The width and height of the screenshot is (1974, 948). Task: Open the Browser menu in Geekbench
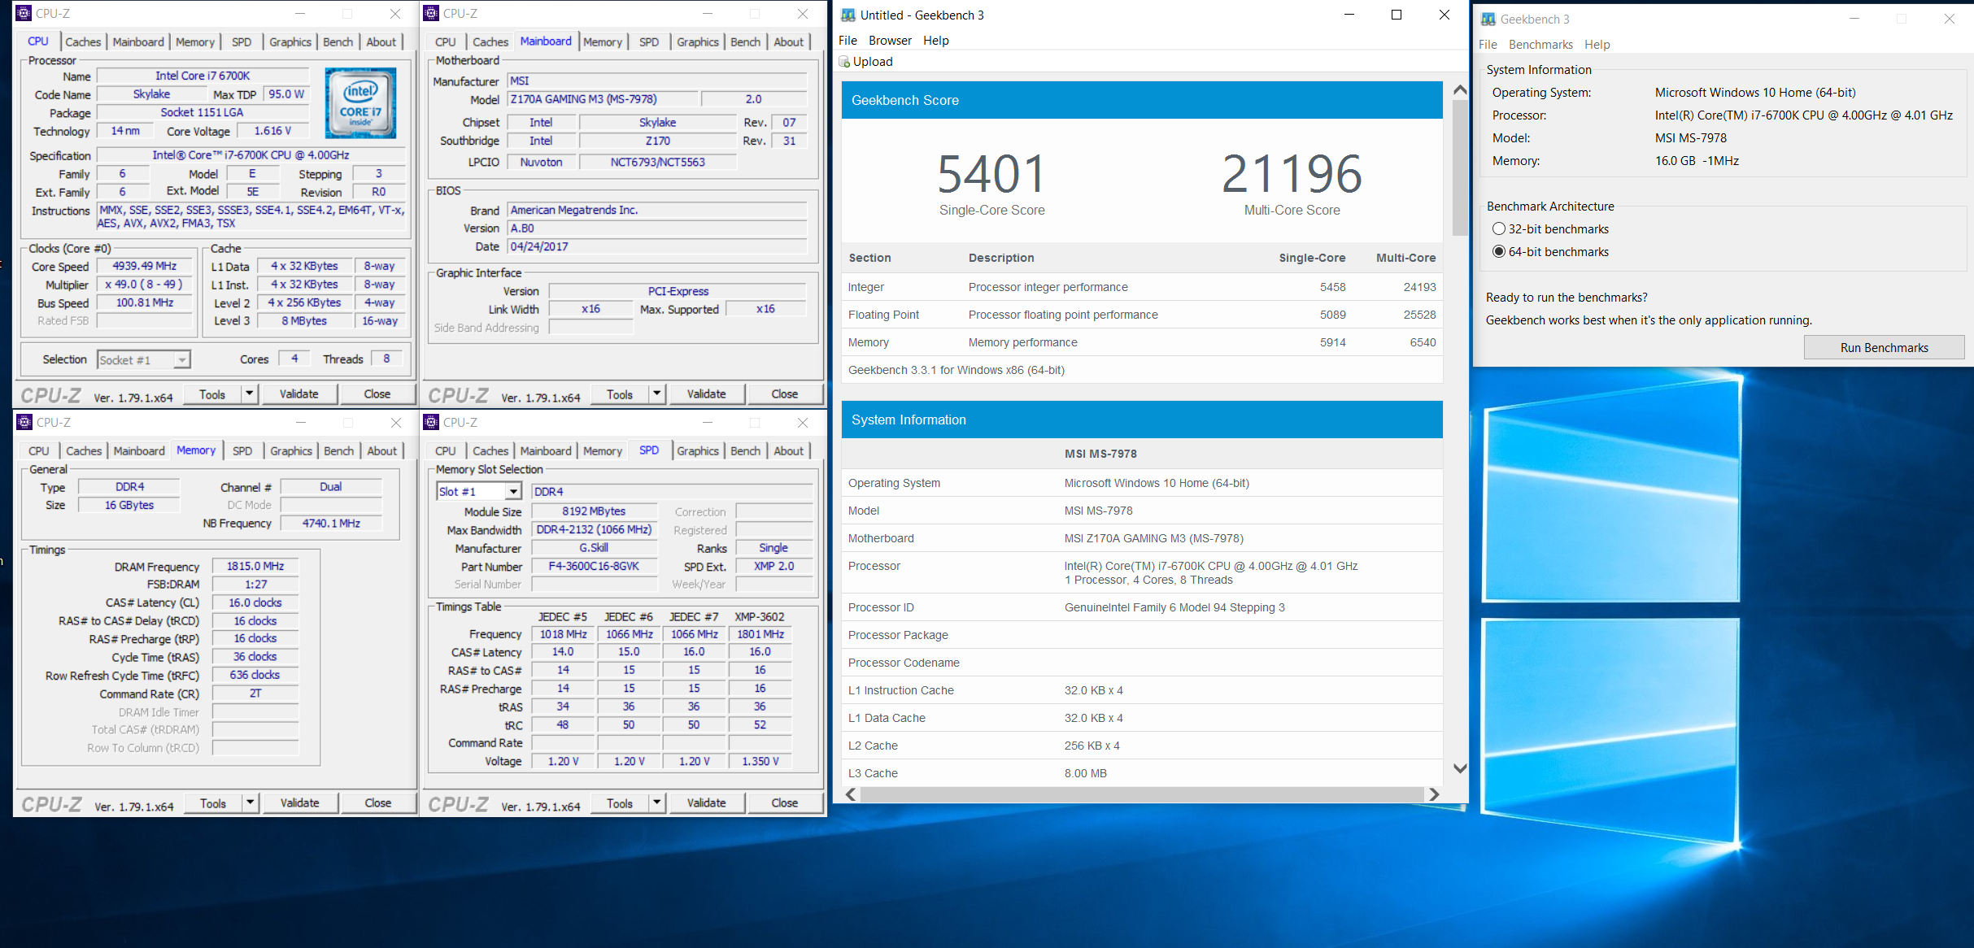click(890, 41)
